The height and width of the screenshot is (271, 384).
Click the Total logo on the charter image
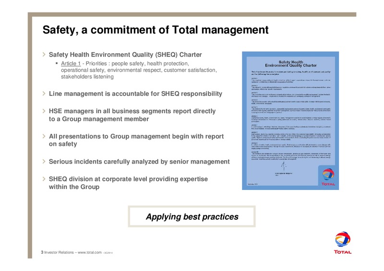(x=328, y=177)
